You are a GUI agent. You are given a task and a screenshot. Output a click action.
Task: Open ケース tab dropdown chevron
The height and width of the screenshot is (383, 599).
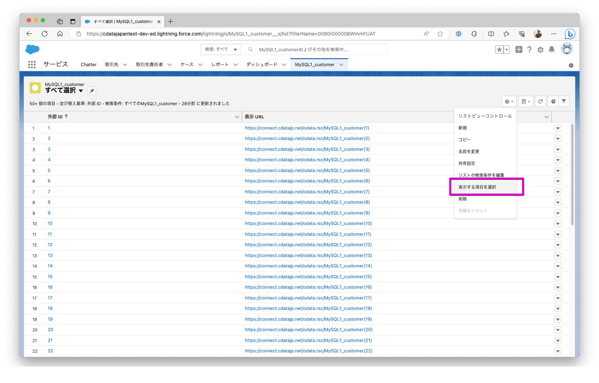click(x=200, y=65)
